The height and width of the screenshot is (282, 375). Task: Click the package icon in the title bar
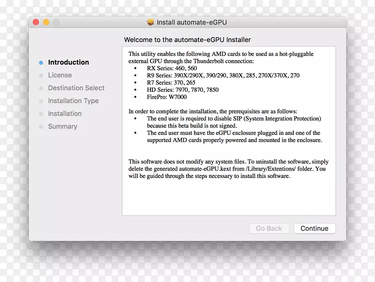pyautogui.click(x=150, y=22)
